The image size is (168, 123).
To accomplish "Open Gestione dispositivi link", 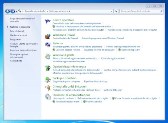I will [x=130, y=50].
